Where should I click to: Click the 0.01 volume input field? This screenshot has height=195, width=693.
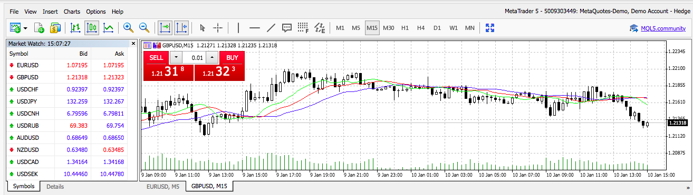pyautogui.click(x=194, y=57)
